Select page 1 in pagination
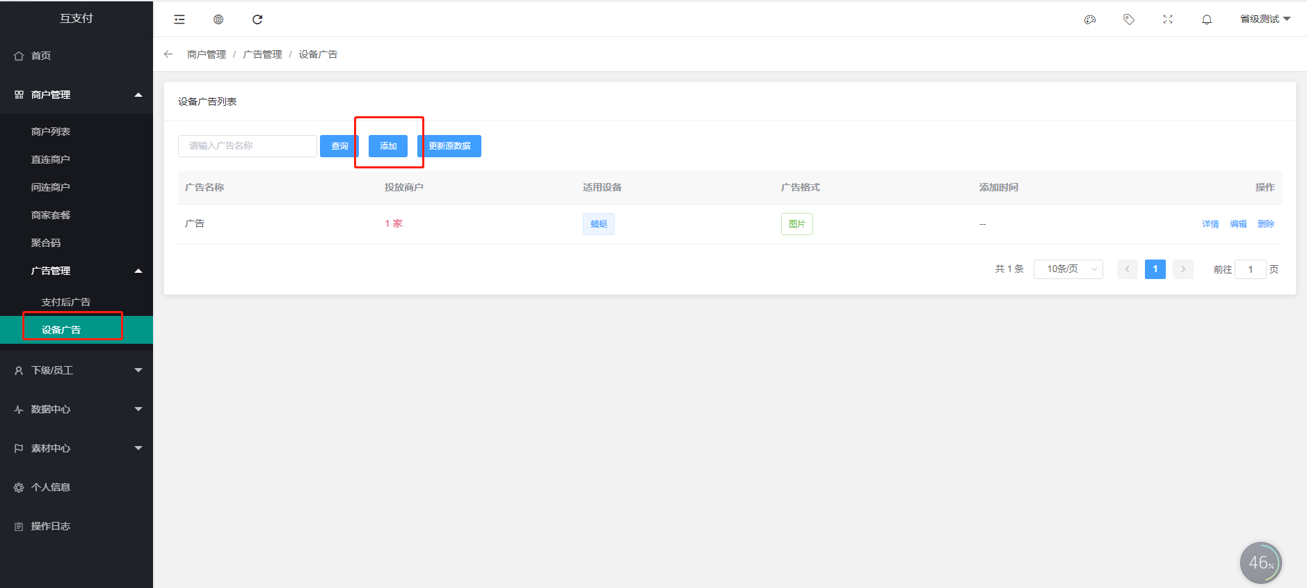Image resolution: width=1307 pixels, height=588 pixels. click(x=1155, y=269)
